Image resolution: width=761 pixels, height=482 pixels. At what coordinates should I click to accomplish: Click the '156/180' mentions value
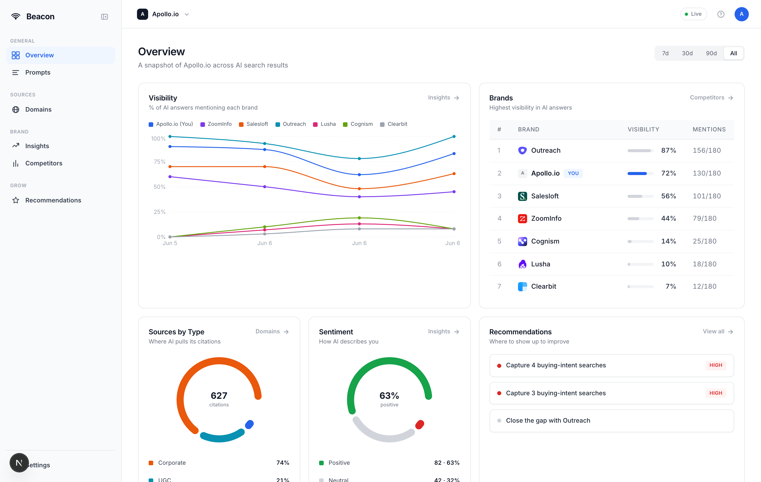(x=707, y=150)
